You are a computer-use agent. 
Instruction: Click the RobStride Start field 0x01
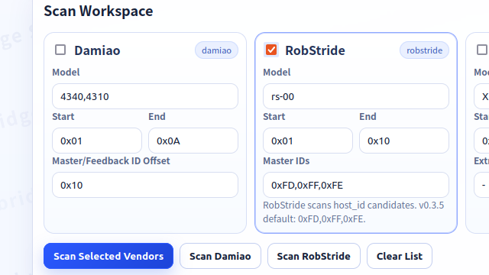coord(308,141)
